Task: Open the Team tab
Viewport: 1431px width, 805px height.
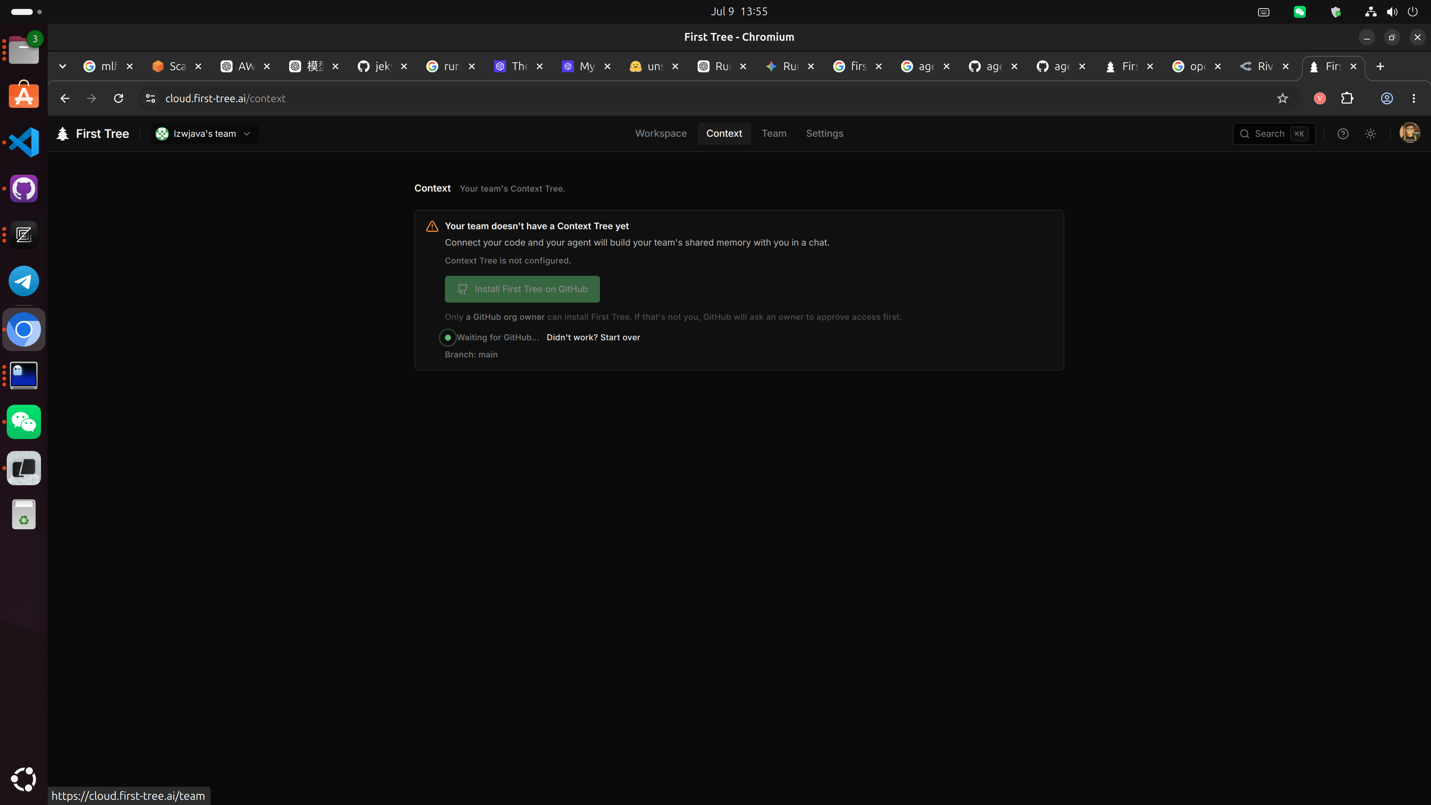Action: pos(774,133)
